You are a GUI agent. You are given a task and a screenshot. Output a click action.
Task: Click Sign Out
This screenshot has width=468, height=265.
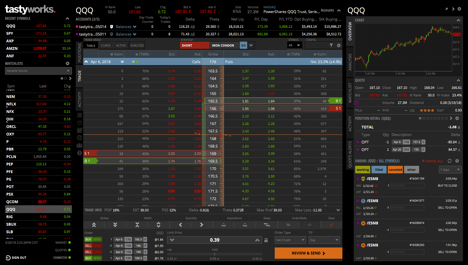click(16, 258)
